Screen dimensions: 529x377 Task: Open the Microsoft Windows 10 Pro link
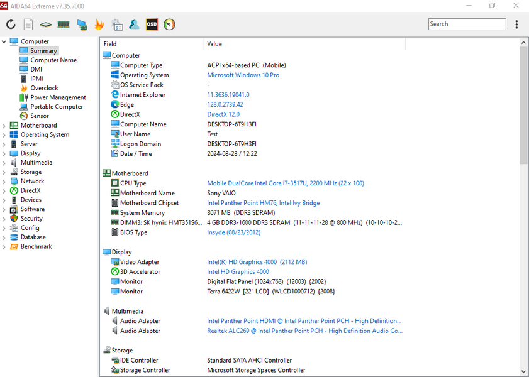coord(243,75)
